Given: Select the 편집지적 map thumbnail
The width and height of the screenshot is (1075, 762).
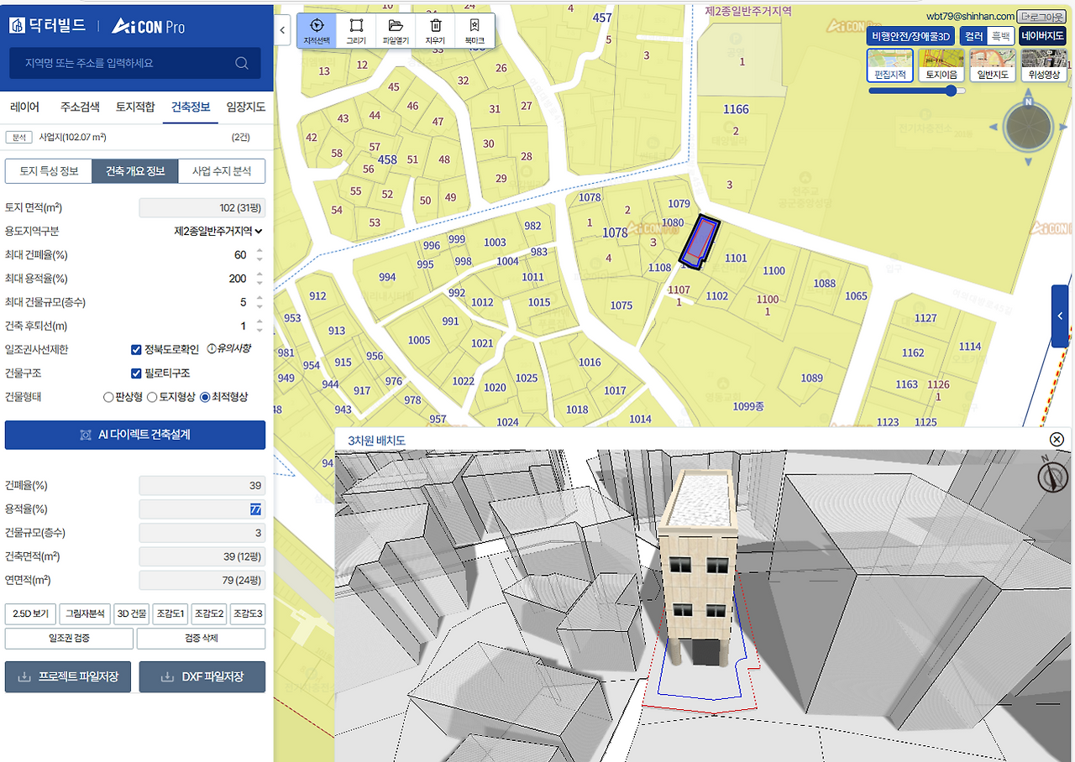Looking at the screenshot, I should 889,65.
